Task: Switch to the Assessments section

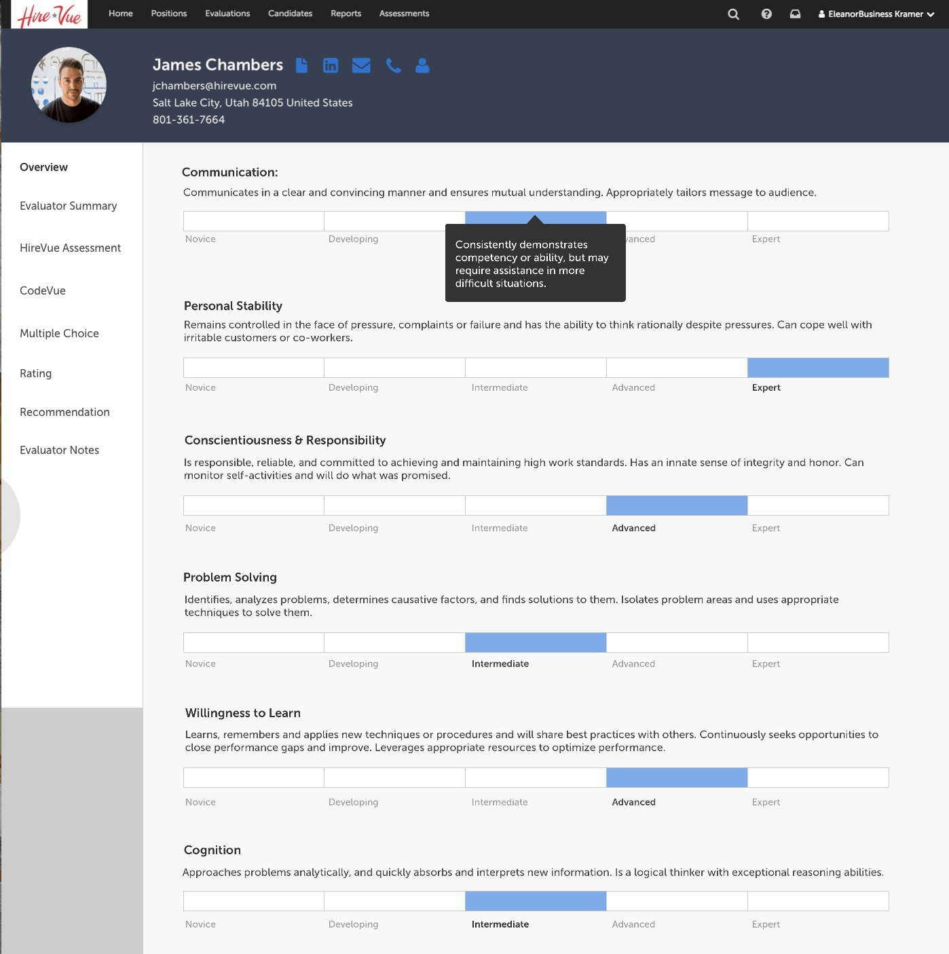Action: click(x=403, y=14)
